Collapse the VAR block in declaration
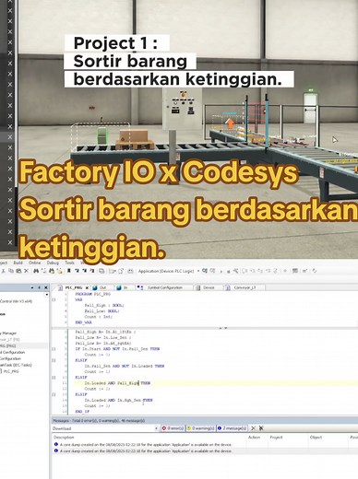 click(x=54, y=299)
